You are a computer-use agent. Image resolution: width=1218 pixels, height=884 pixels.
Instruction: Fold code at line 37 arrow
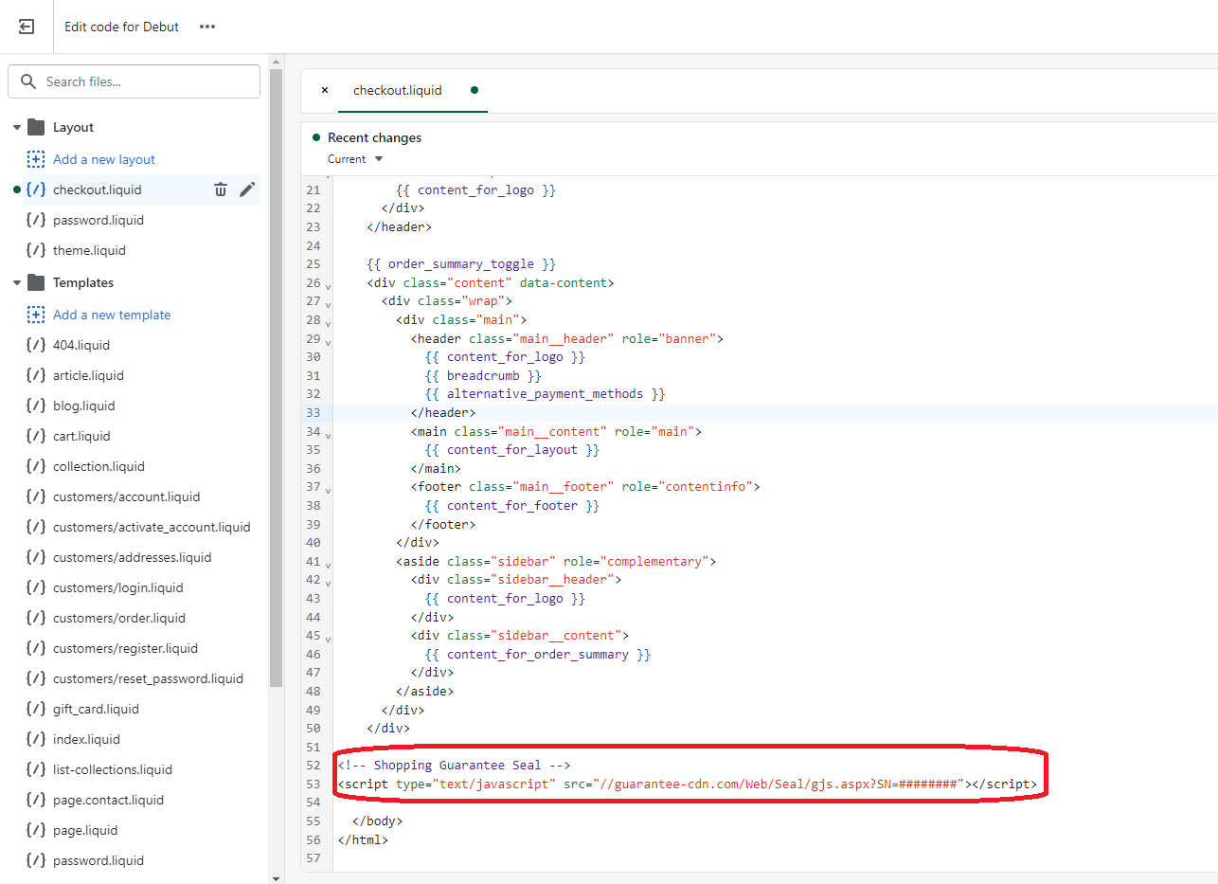point(328,490)
